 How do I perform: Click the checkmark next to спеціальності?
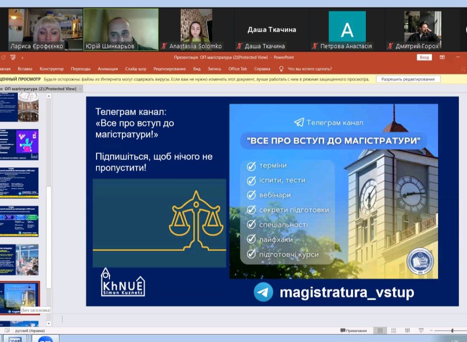(x=251, y=224)
